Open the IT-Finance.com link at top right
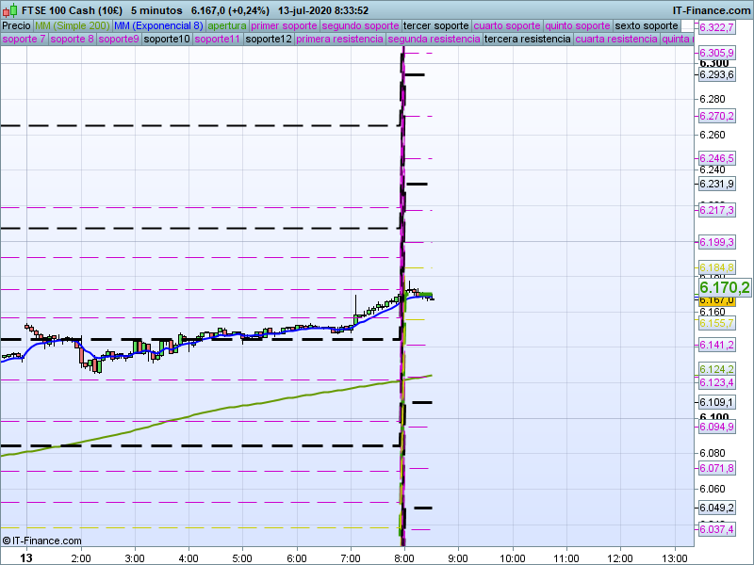 tap(711, 10)
